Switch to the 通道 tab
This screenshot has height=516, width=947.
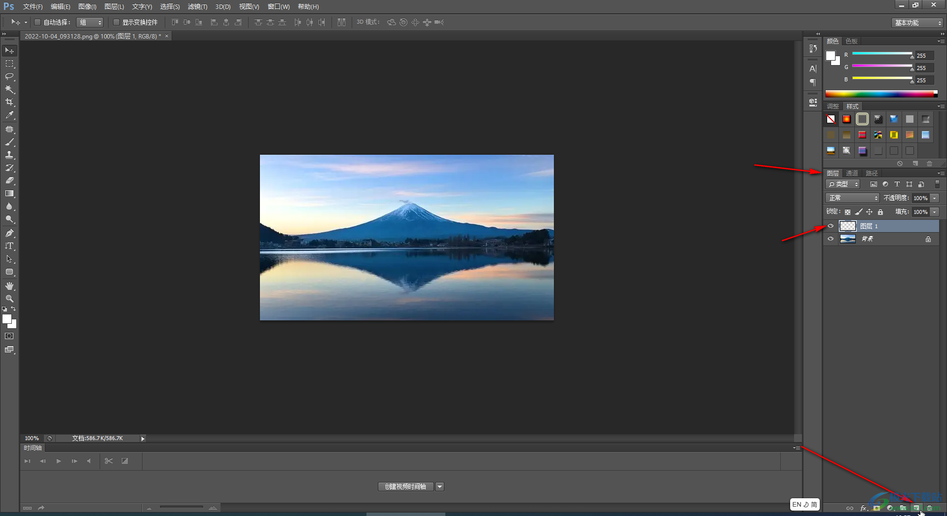point(852,173)
